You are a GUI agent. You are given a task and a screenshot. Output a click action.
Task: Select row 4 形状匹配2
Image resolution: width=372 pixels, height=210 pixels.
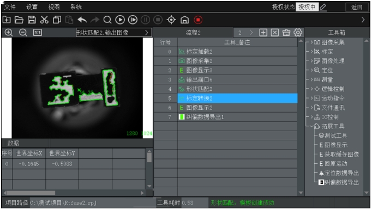(237, 89)
